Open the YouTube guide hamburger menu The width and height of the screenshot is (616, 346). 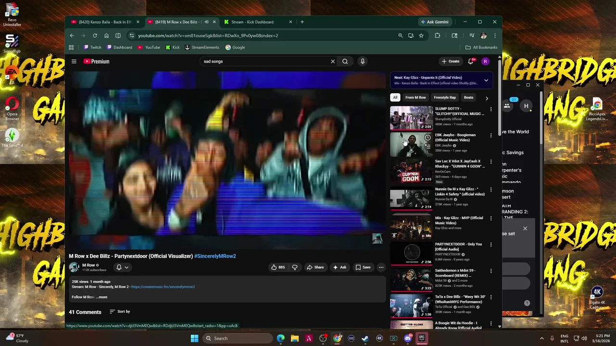74,62
